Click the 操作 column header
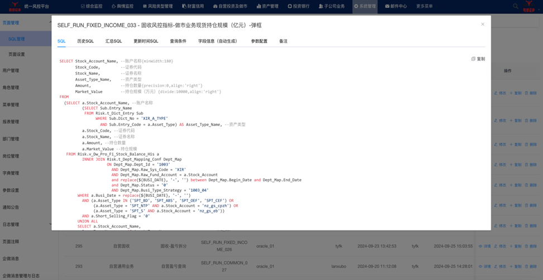This screenshot has height=280, width=543. coord(508,71)
